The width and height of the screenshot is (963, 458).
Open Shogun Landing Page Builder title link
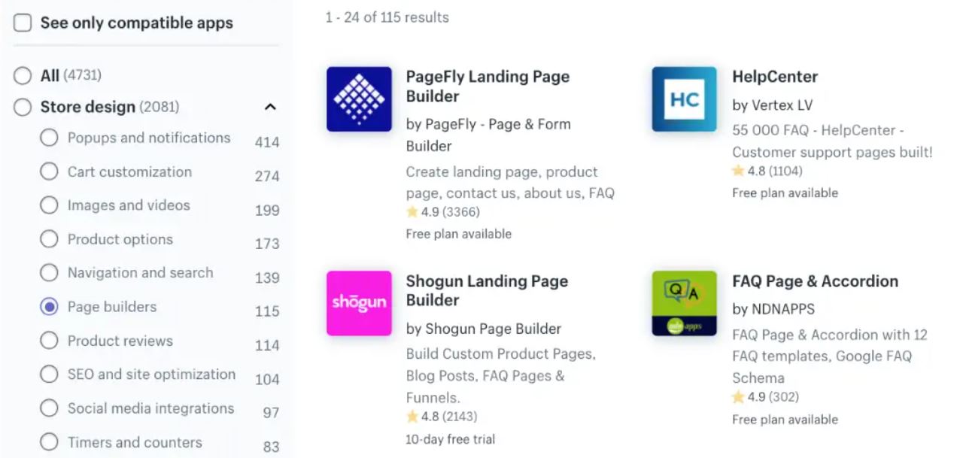click(487, 290)
